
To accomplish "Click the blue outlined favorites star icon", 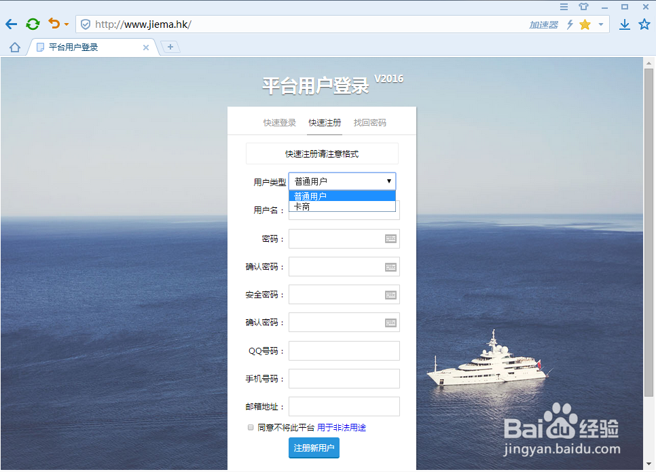I will pos(644,24).
